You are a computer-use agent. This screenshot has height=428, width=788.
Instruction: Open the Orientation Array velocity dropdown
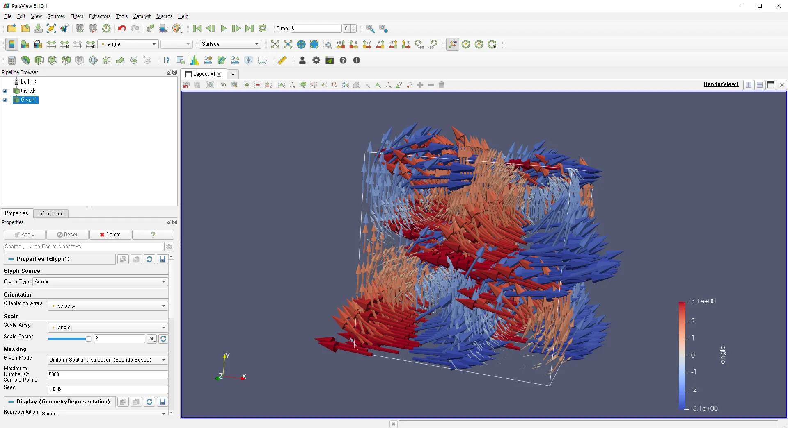point(108,306)
